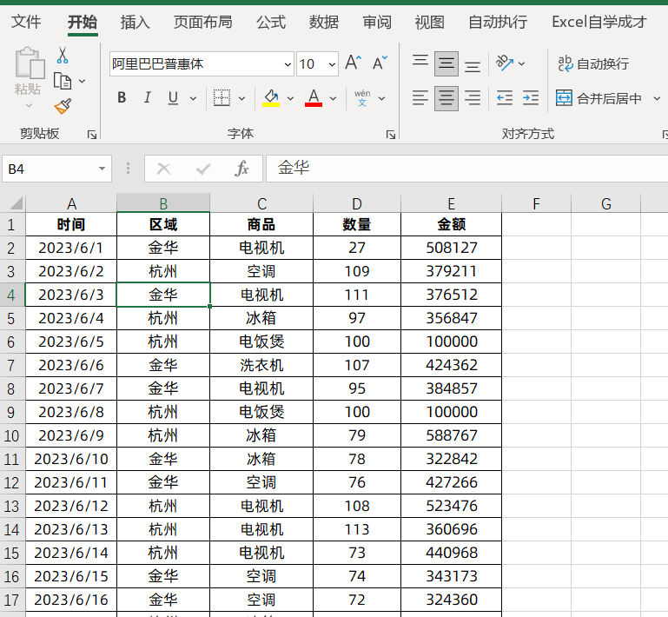Screen dimensions: 668x617
Task: Toggle Bold formatting
Action: click(122, 98)
